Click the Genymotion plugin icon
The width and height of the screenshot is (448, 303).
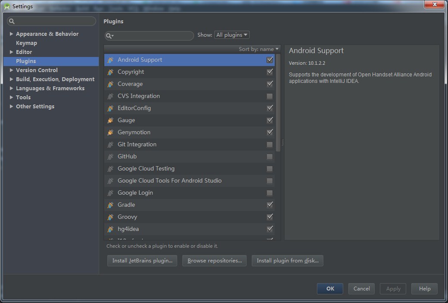110,133
